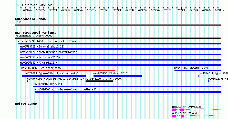
Task: Select the blue nsv5925135 variant bar
Action: [121, 65]
